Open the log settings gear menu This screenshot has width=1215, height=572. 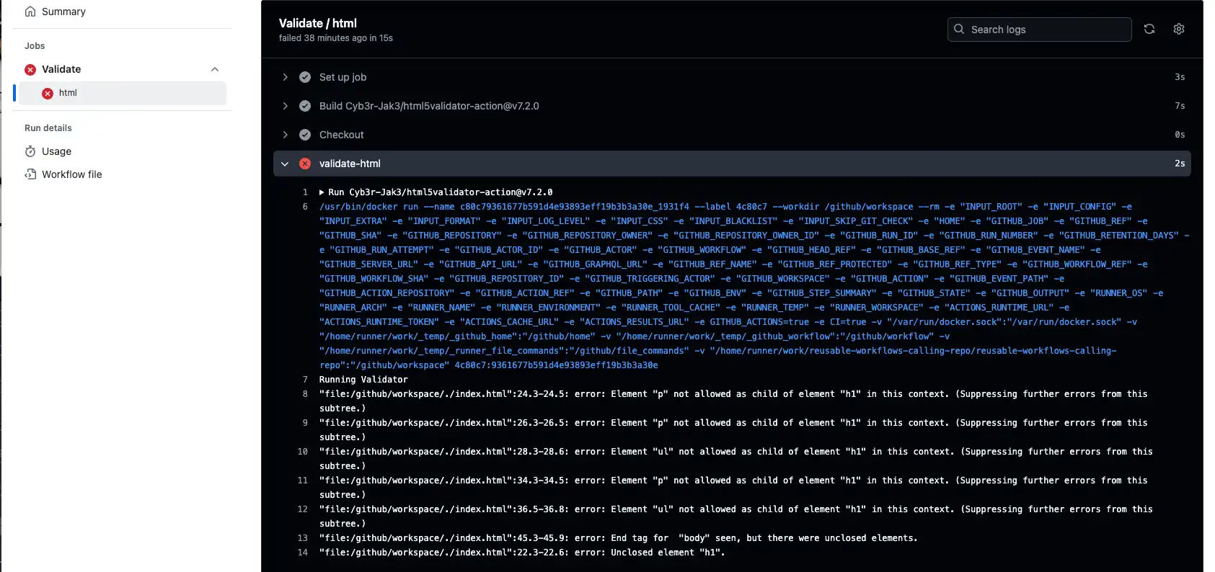(x=1179, y=29)
